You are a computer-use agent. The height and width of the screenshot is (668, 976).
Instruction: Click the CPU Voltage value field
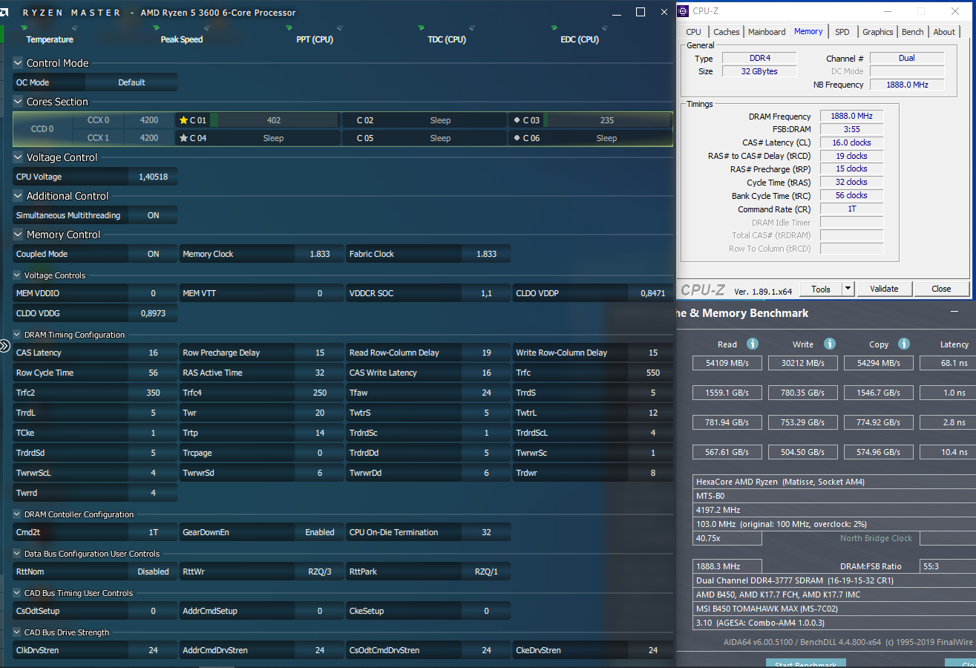153,177
